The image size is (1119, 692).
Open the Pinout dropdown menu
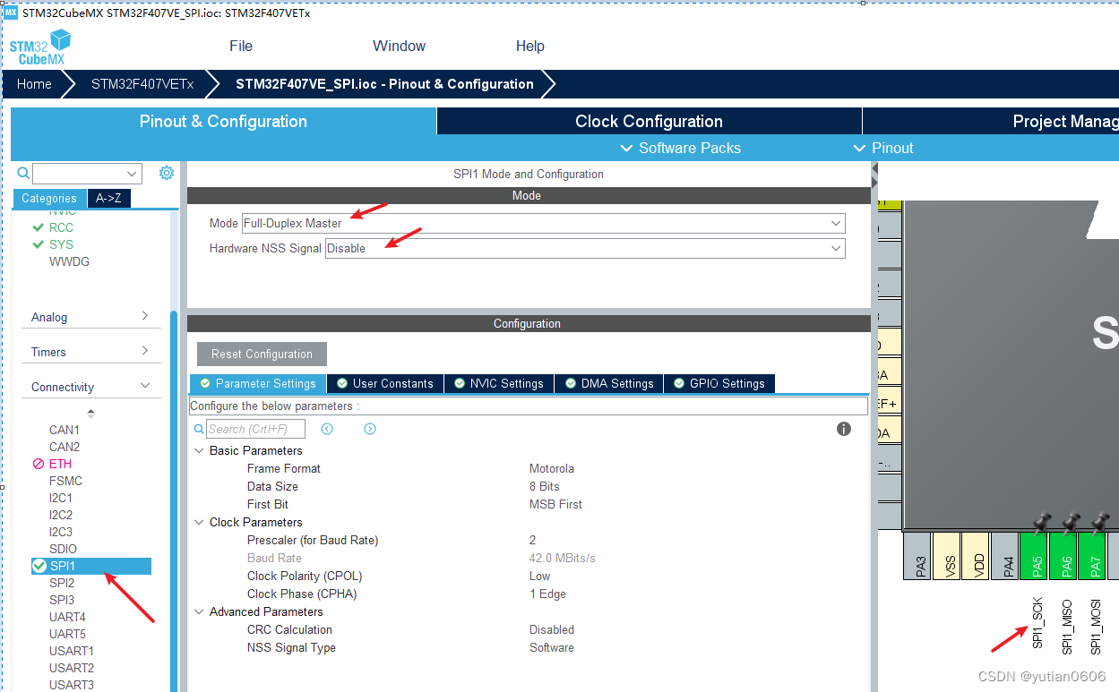(x=883, y=148)
